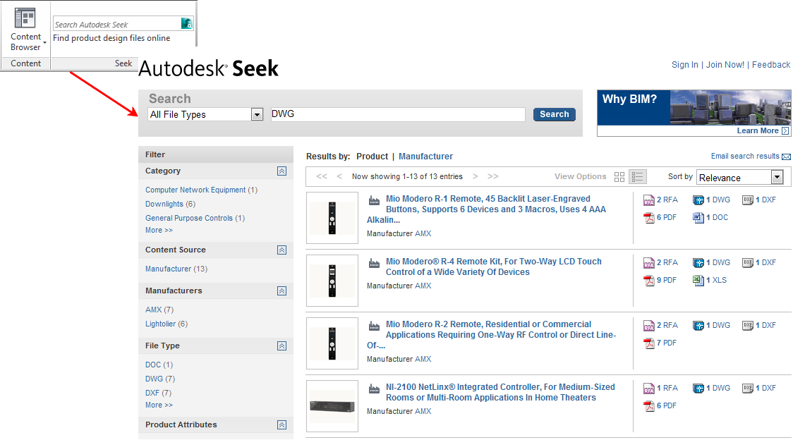Click 1 DXF icon for R-2 Remote
This screenshot has height=440, width=793.
(747, 326)
